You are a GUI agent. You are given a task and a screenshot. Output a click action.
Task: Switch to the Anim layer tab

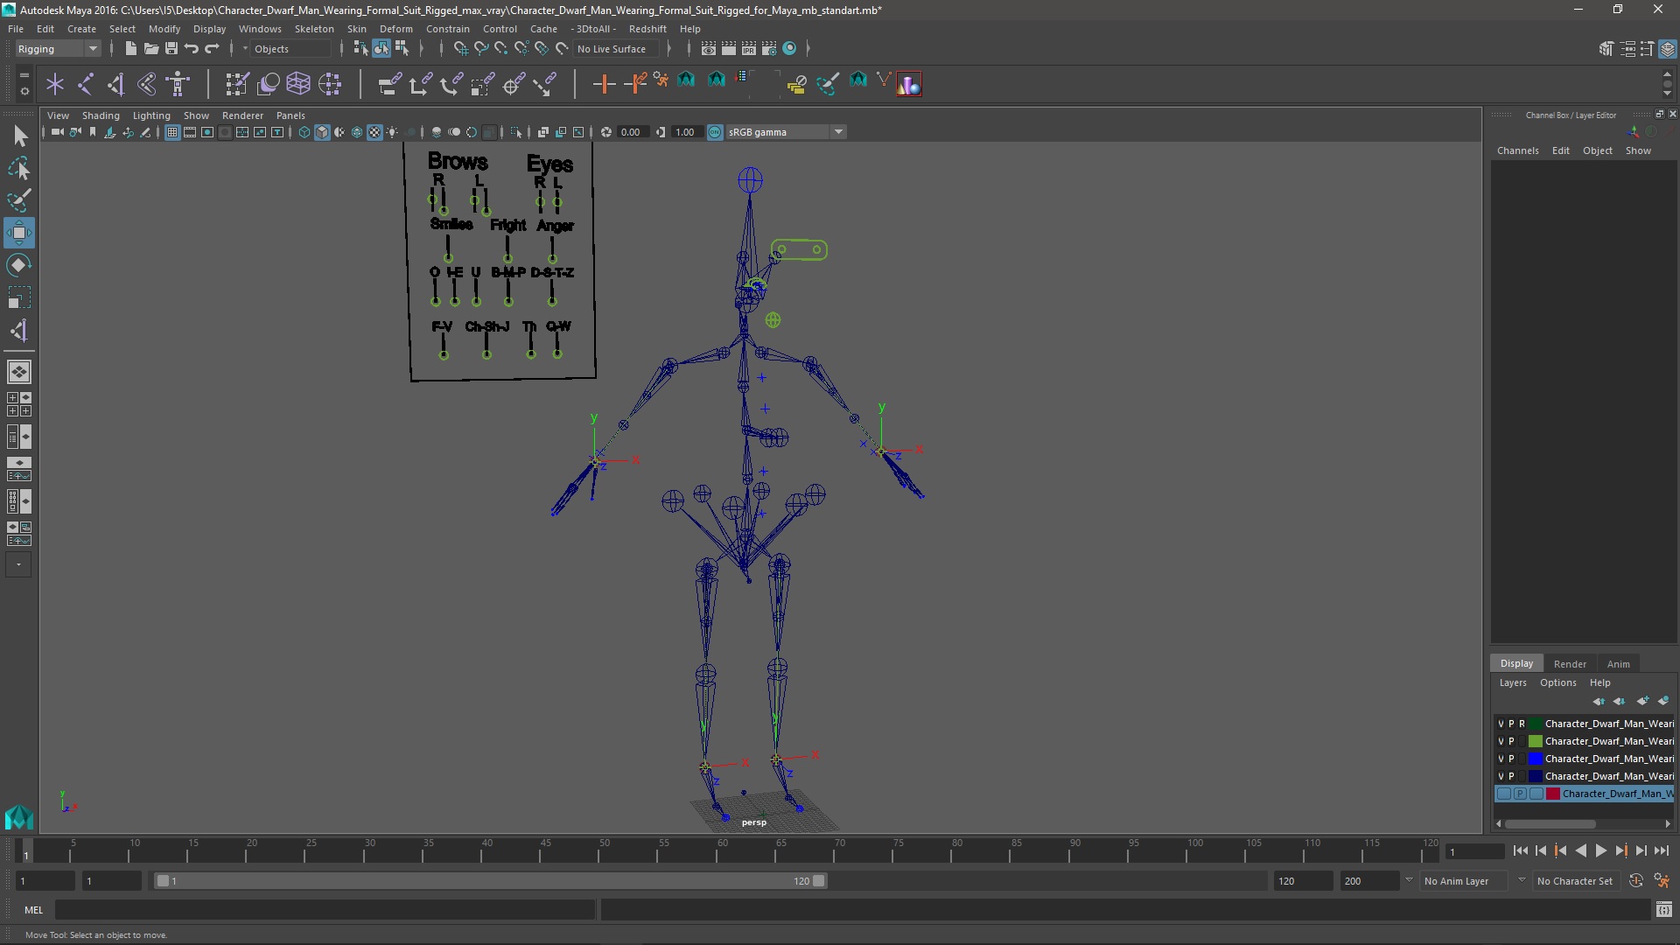tap(1618, 664)
